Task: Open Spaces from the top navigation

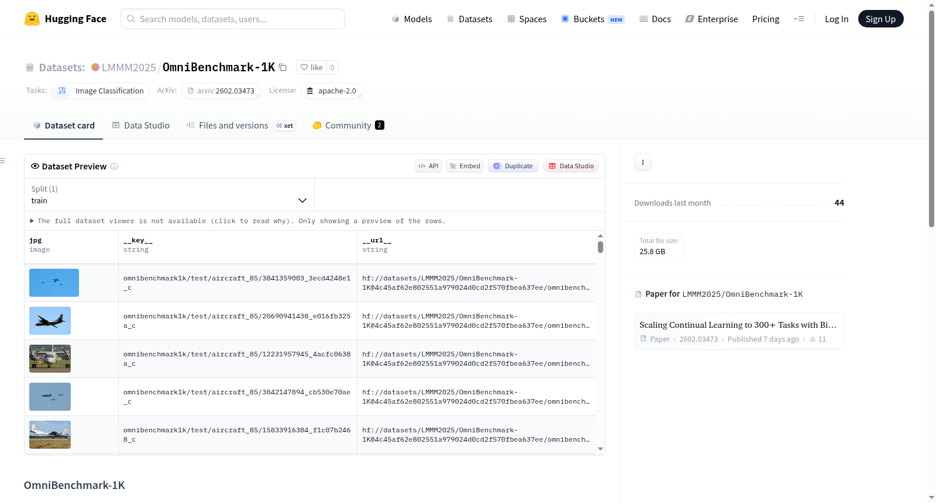Action: coord(527,19)
